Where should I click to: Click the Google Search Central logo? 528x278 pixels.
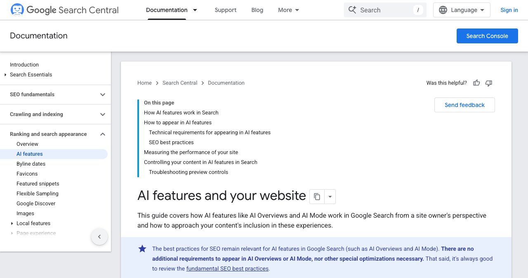64,10
